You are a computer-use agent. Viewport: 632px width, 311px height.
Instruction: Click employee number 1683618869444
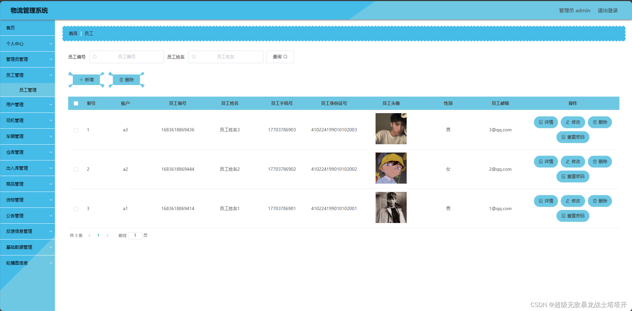pyautogui.click(x=178, y=169)
